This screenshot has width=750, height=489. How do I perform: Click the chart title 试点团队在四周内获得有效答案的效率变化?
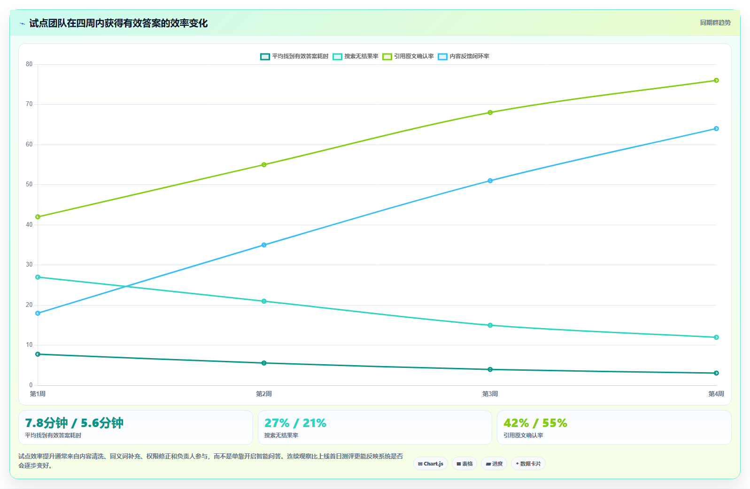pyautogui.click(x=118, y=23)
